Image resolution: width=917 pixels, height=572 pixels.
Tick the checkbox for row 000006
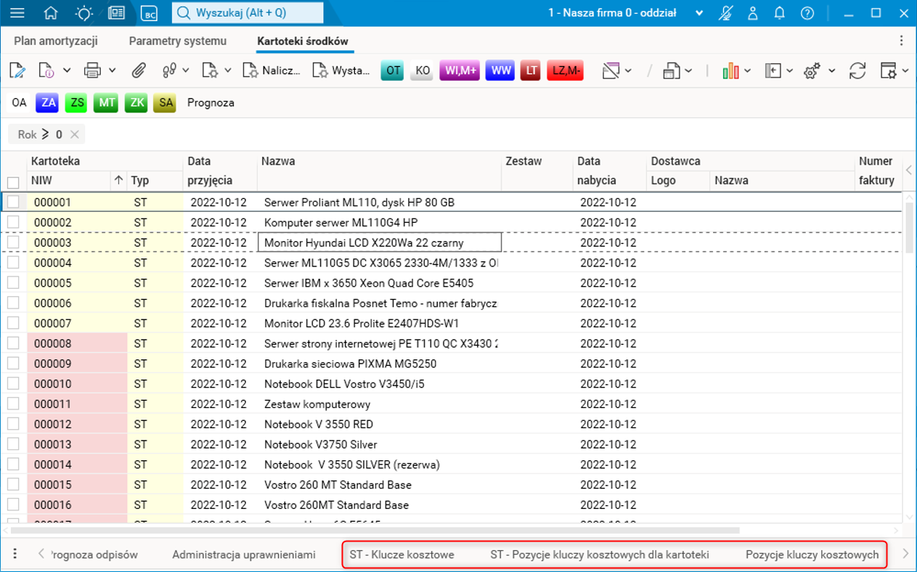tap(13, 303)
